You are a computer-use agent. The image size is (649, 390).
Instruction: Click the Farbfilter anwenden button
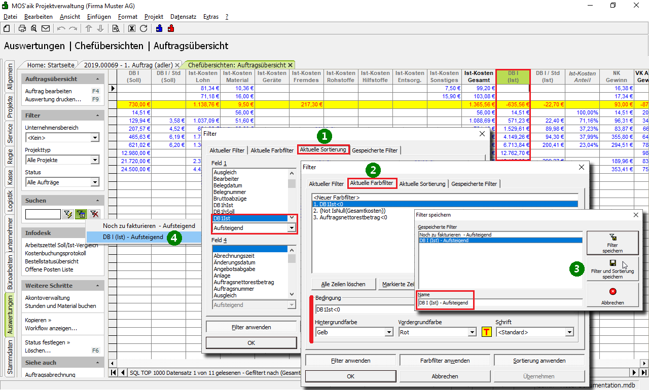pos(445,361)
